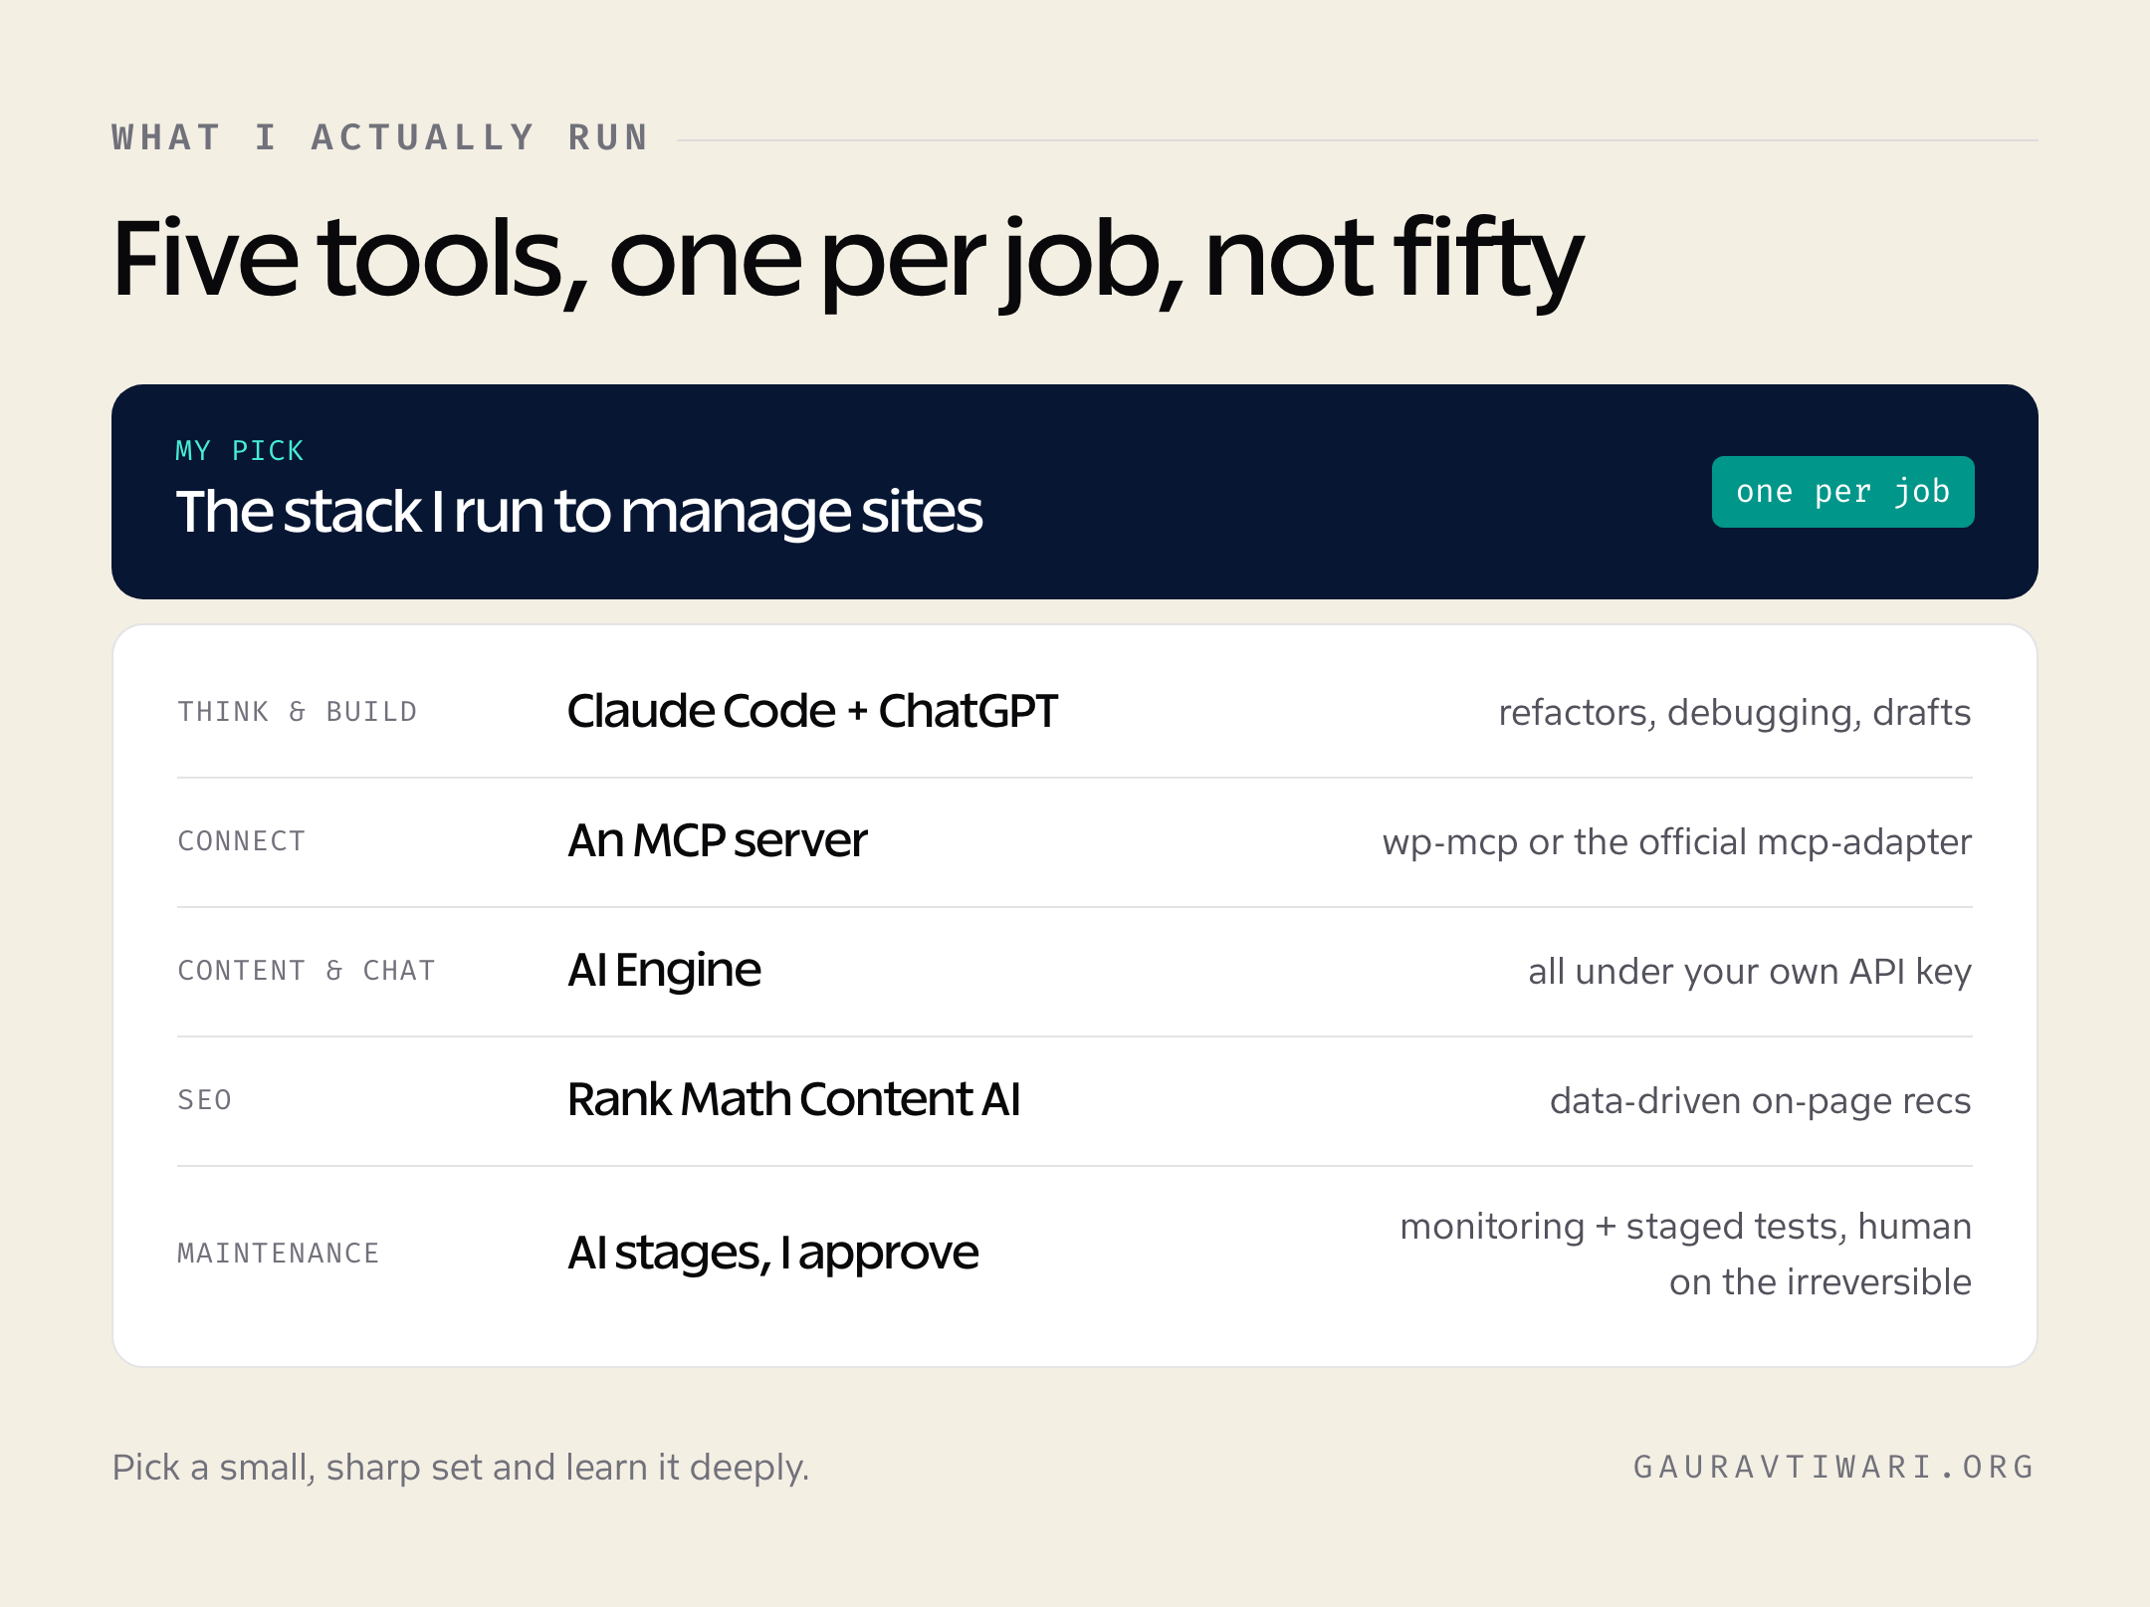2150x1607 pixels.
Task: Click 'wp-mcp or the official mcp-adapter' text
Action: click(x=1676, y=842)
